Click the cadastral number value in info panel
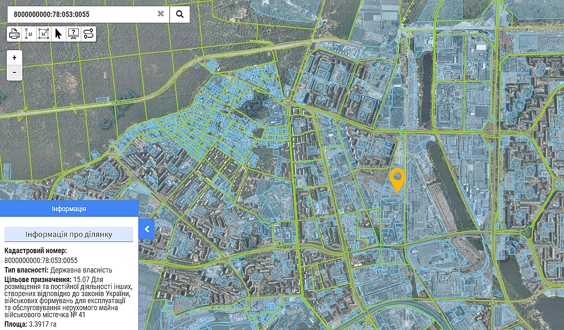The height and width of the screenshot is (330, 564). pos(41,261)
